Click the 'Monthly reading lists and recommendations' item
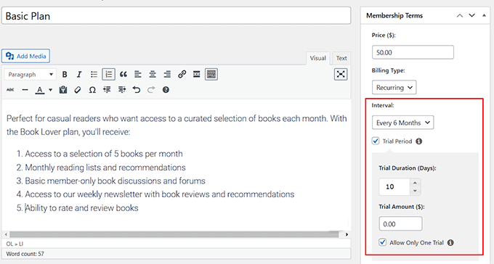494x264 pixels. tap(105, 168)
